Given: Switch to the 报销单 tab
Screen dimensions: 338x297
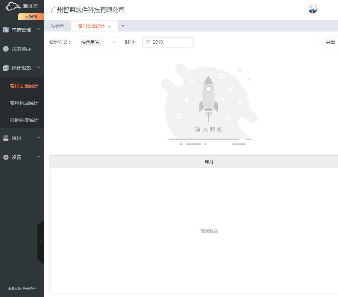Looking at the screenshot, I should (58, 26).
